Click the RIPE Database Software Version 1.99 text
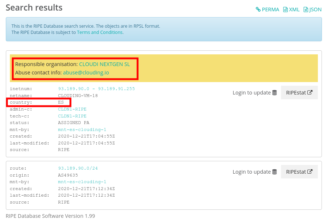 coord(50,216)
